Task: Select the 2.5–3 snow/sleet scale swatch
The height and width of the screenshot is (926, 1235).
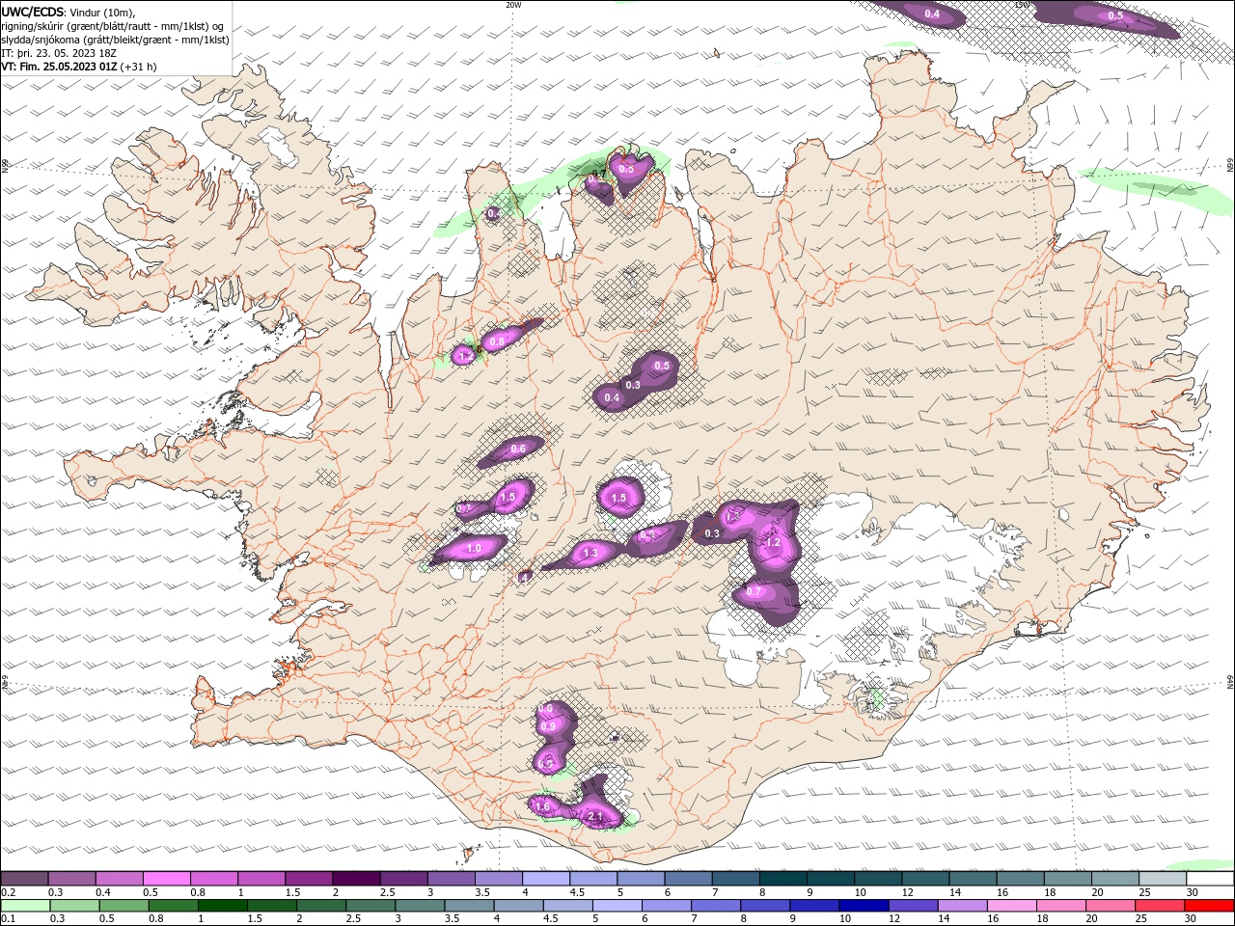Action: 403,879
